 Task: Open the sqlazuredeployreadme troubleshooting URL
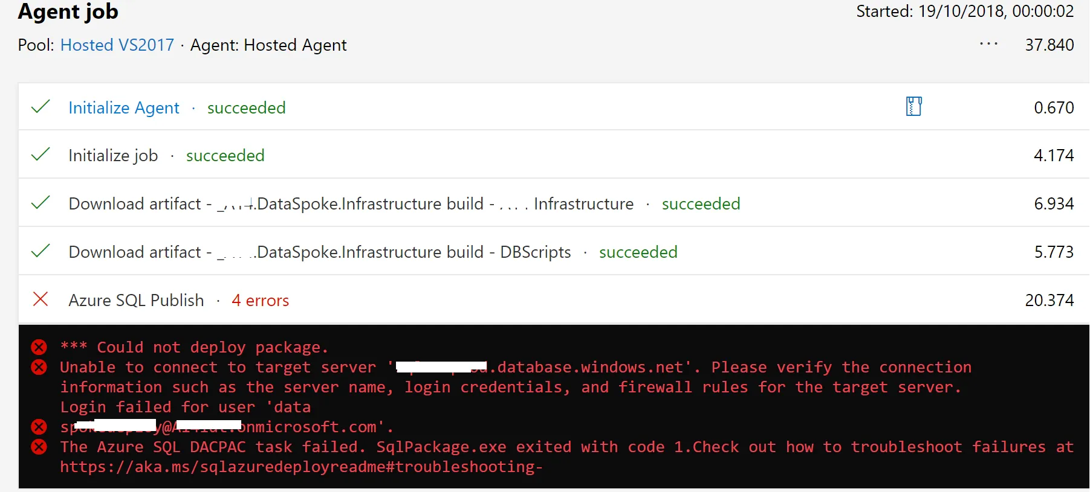[301, 467]
